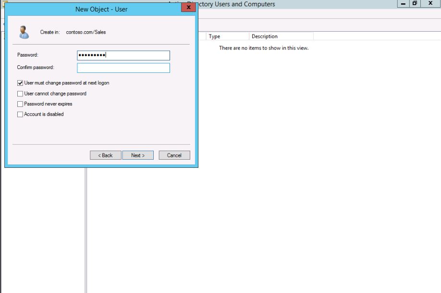Viewport: 441px width, 293px height.
Task: Click the user avatar icon in the dialog
Action: [23, 32]
